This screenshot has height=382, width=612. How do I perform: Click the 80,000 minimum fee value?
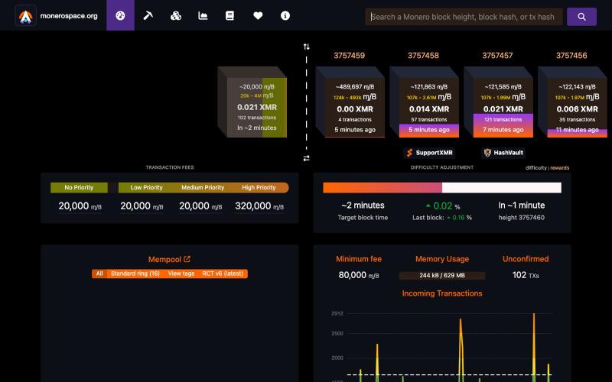pyautogui.click(x=359, y=275)
